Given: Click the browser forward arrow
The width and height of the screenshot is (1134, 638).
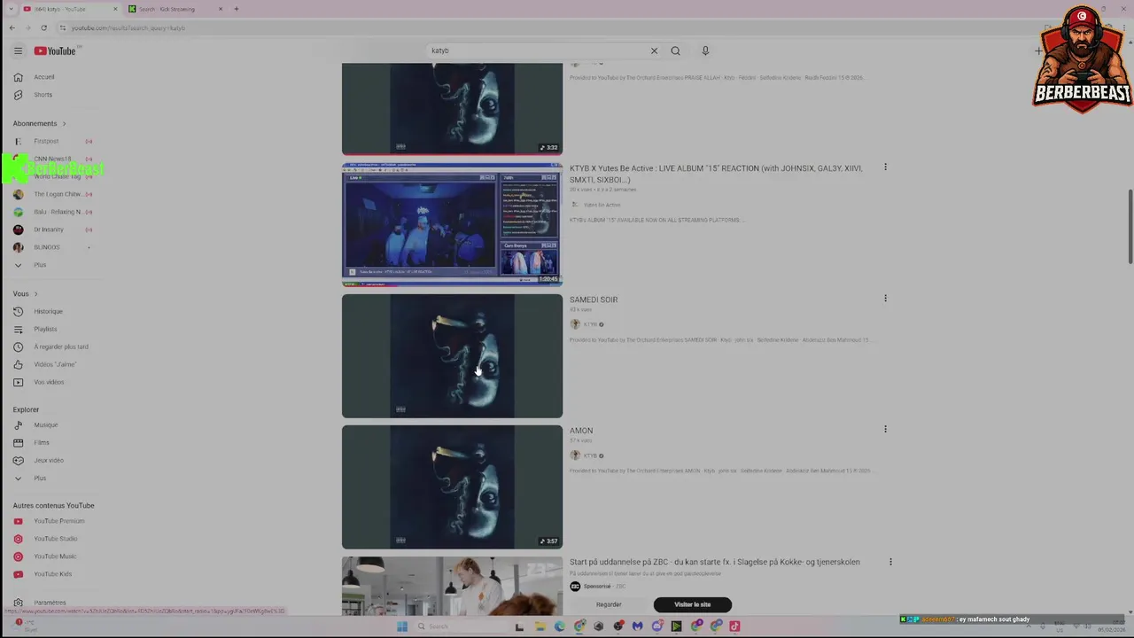Looking at the screenshot, I should click(27, 27).
